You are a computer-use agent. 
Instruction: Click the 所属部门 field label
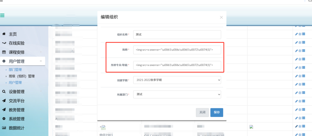[x=123, y=95]
